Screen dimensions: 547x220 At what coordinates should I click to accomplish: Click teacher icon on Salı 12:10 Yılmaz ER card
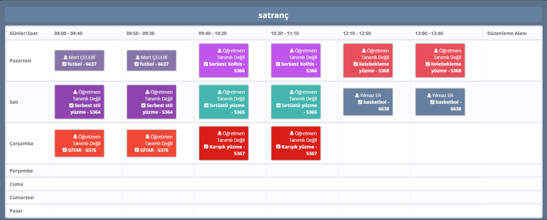pos(357,95)
